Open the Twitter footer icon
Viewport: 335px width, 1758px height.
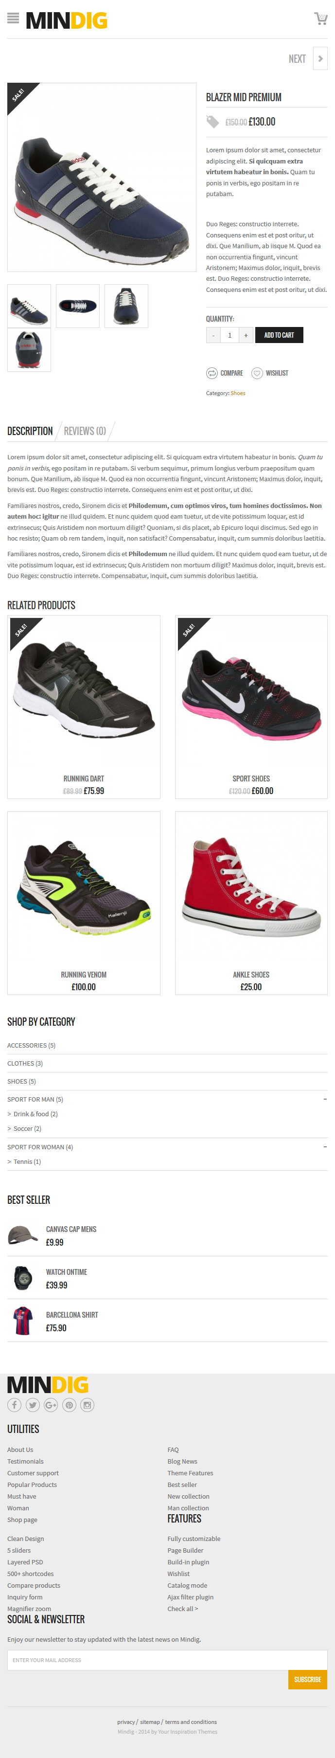33,1404
